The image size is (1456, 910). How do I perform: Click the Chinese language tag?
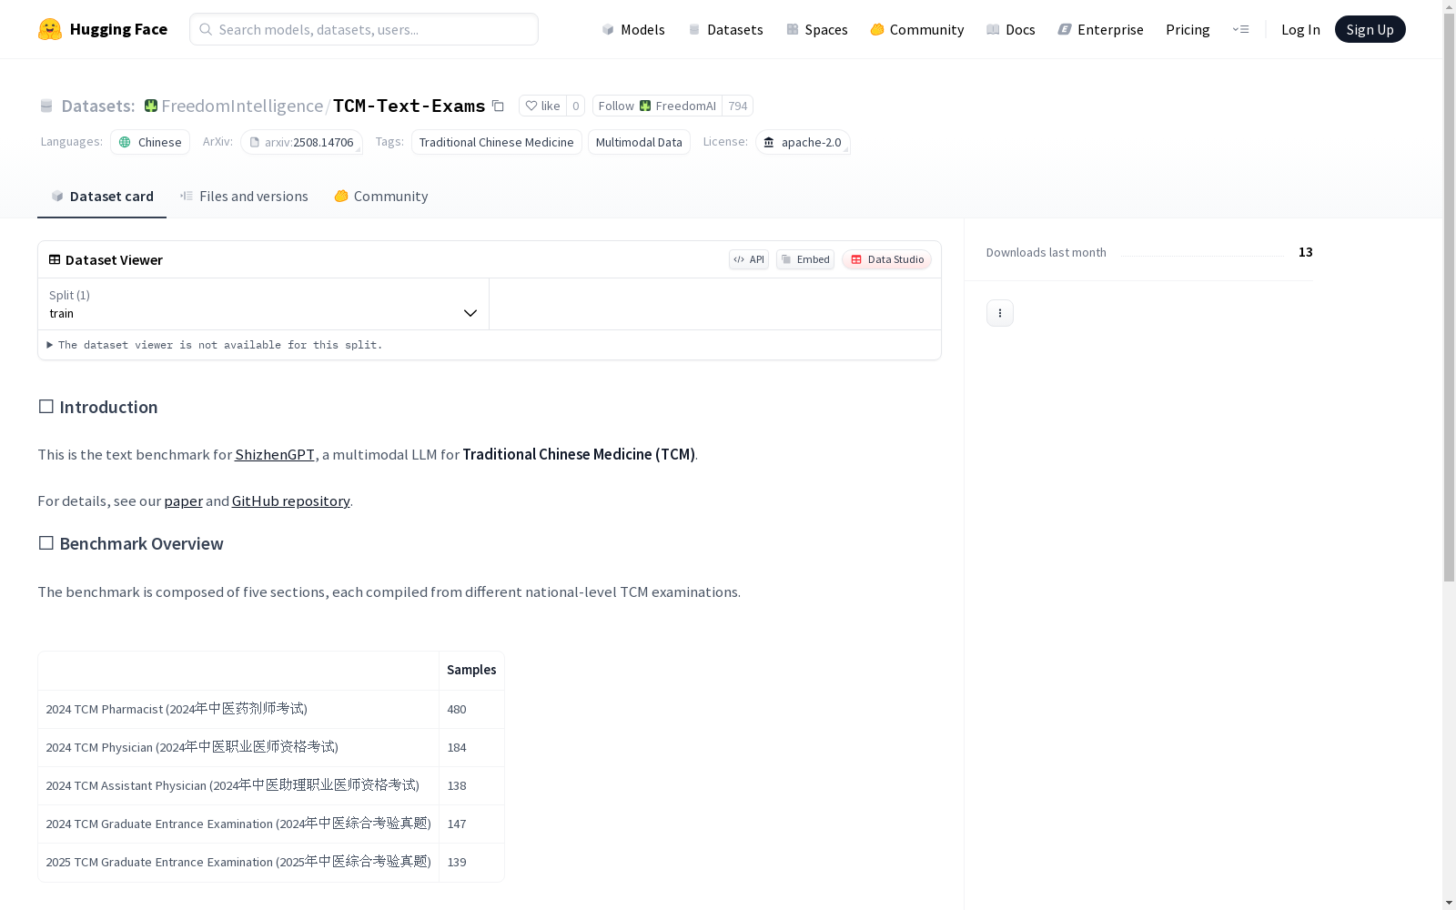point(150,142)
